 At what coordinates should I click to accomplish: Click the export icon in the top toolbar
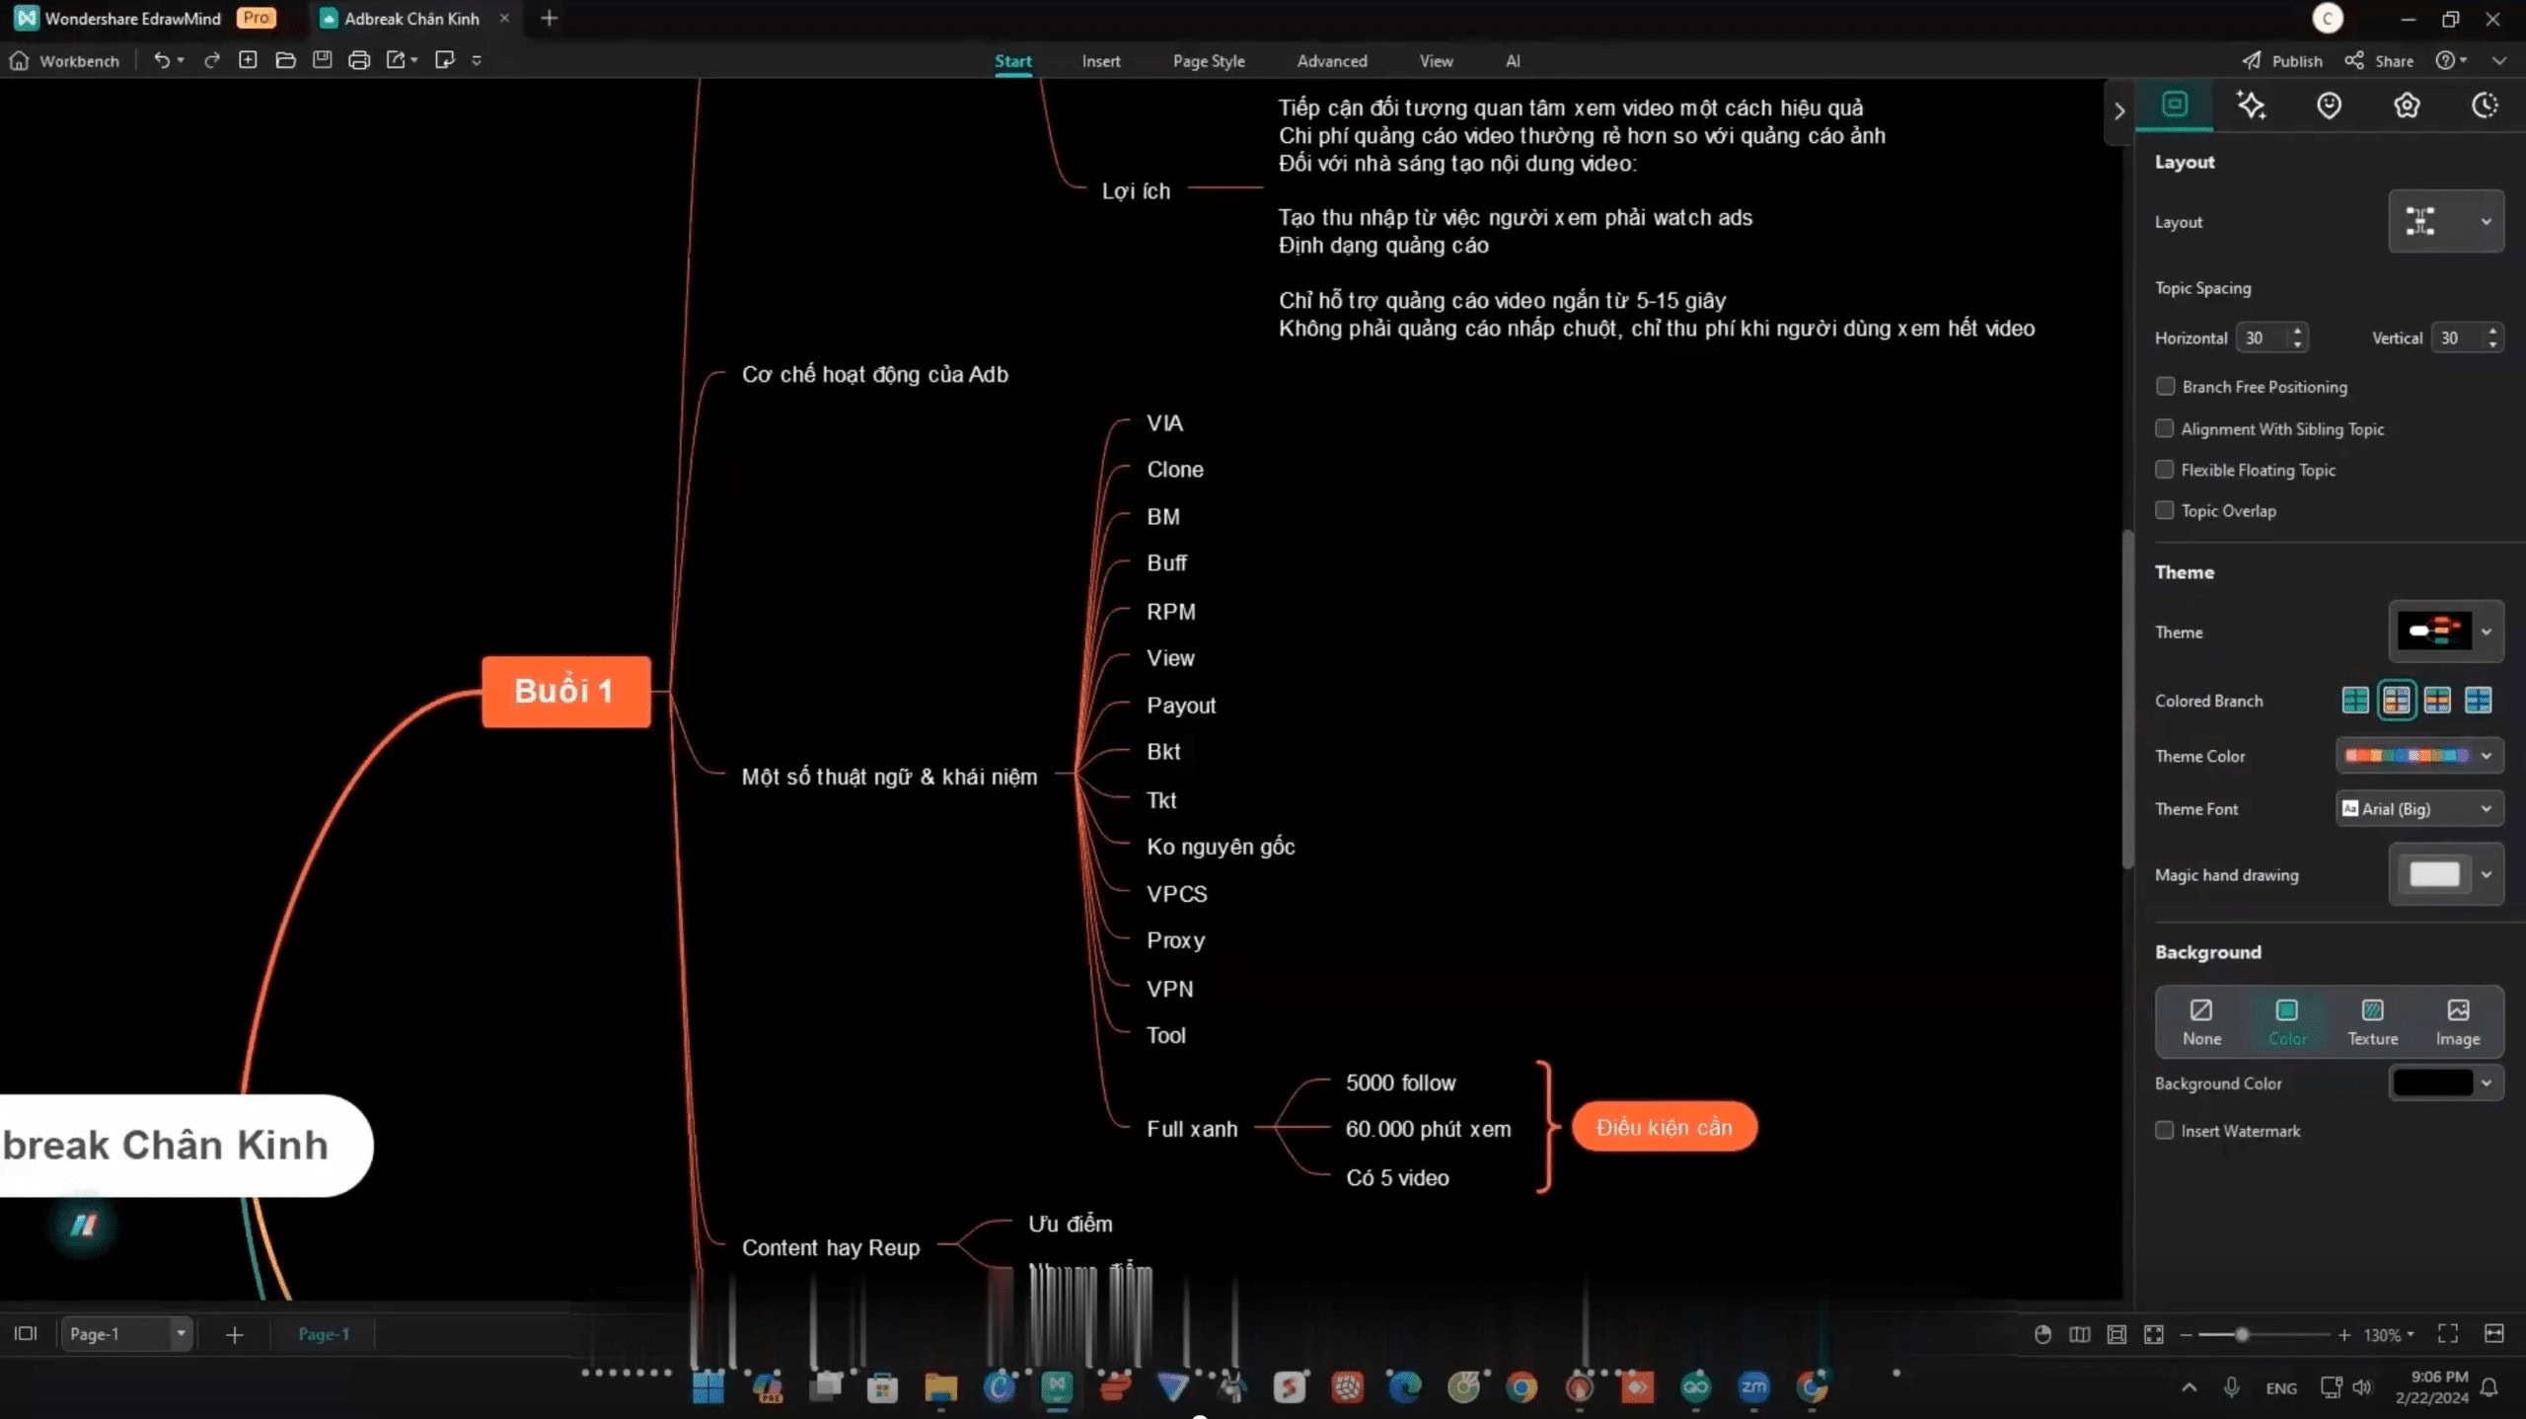(x=397, y=60)
